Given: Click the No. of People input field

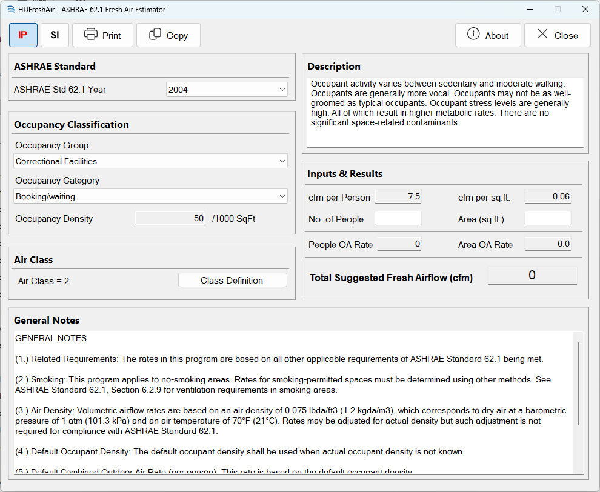Looking at the screenshot, I should (x=398, y=219).
